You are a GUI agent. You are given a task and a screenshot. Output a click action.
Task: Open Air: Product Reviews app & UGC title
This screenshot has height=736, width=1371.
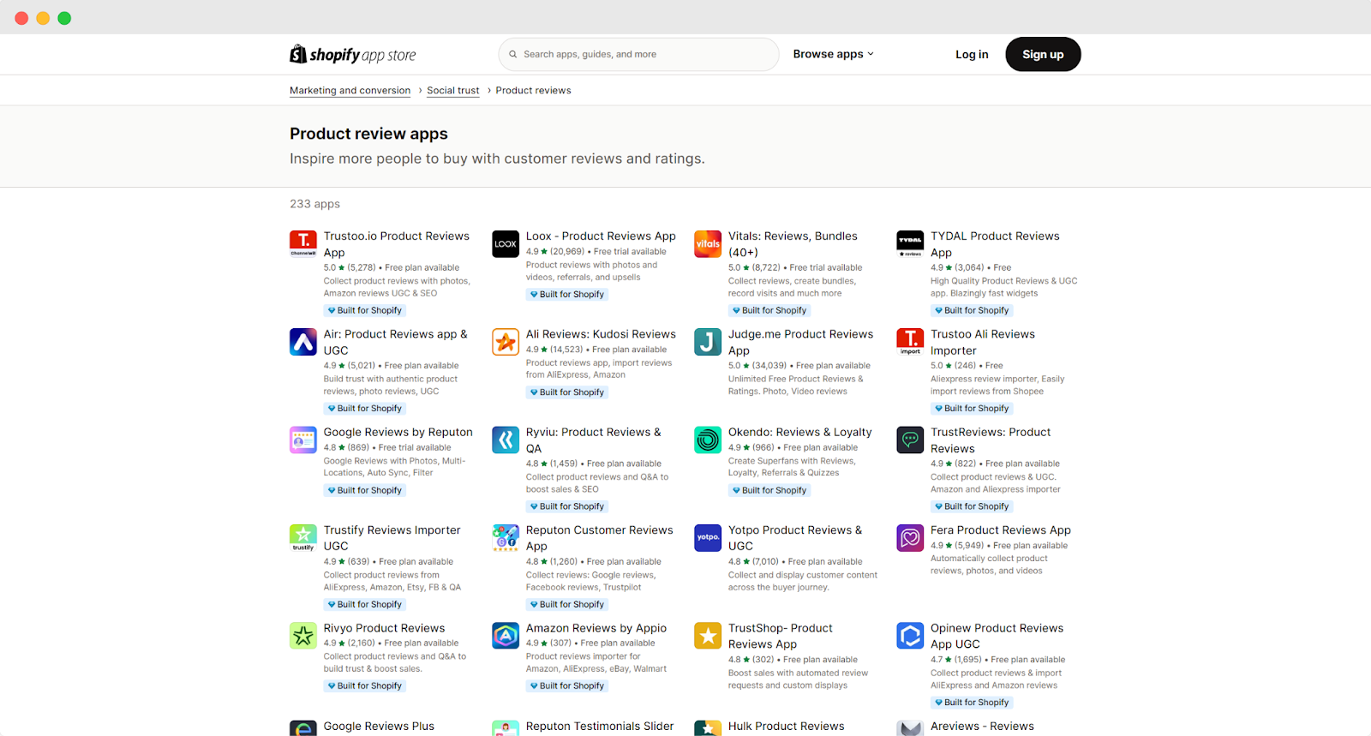point(395,342)
